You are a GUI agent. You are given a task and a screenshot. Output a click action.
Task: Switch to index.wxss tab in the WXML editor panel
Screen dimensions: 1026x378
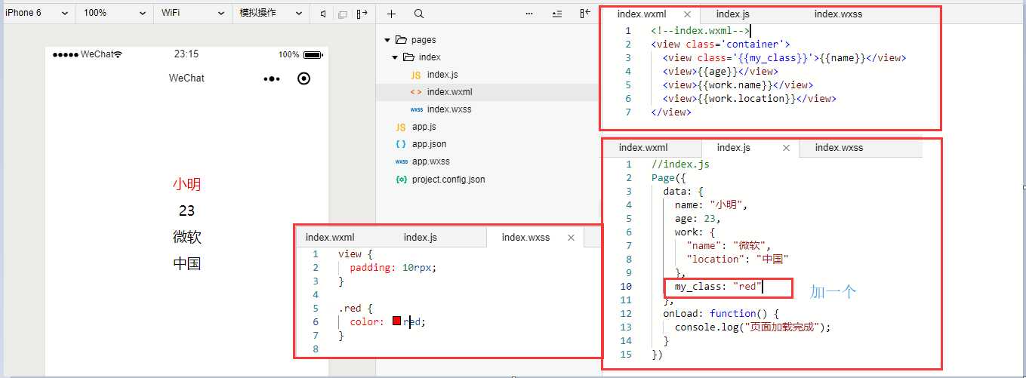tap(838, 14)
